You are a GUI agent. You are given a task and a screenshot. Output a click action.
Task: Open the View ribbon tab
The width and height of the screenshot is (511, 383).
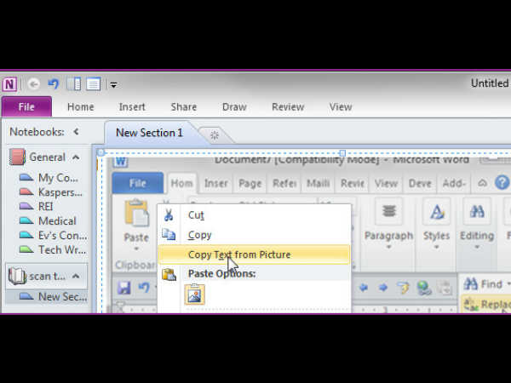tap(341, 107)
